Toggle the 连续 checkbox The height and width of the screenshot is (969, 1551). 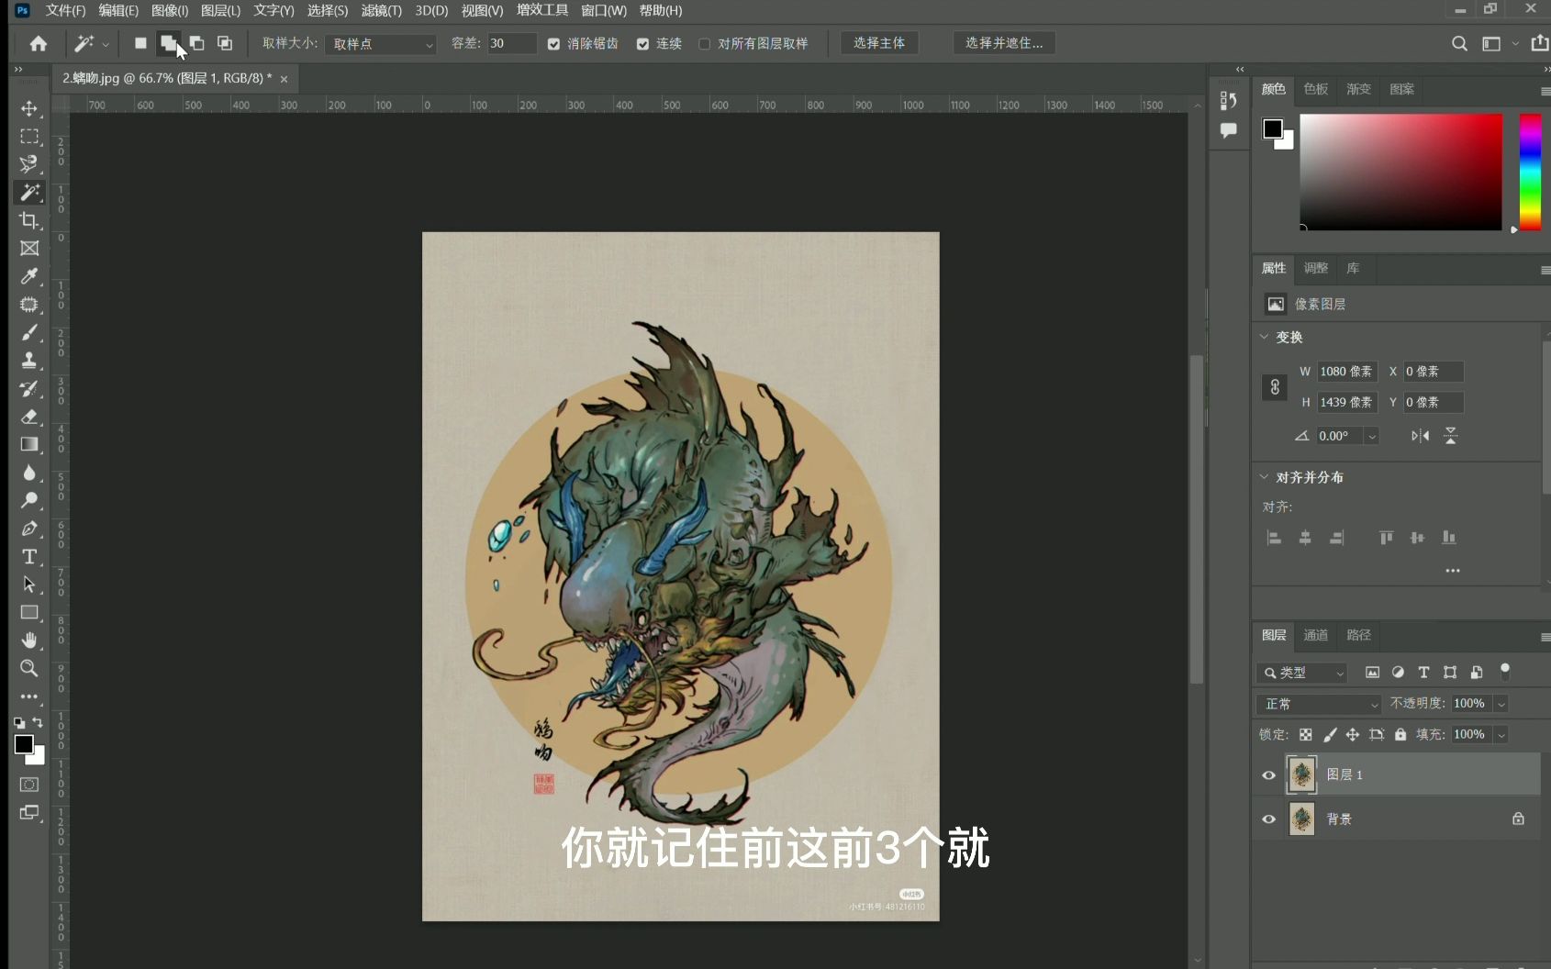pyautogui.click(x=642, y=44)
